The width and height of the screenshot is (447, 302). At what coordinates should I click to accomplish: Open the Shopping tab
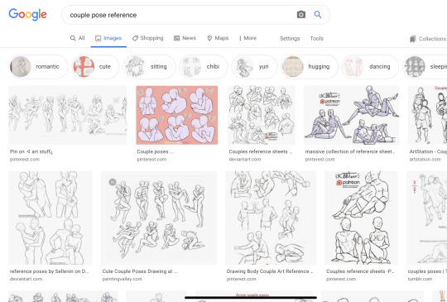point(147,38)
